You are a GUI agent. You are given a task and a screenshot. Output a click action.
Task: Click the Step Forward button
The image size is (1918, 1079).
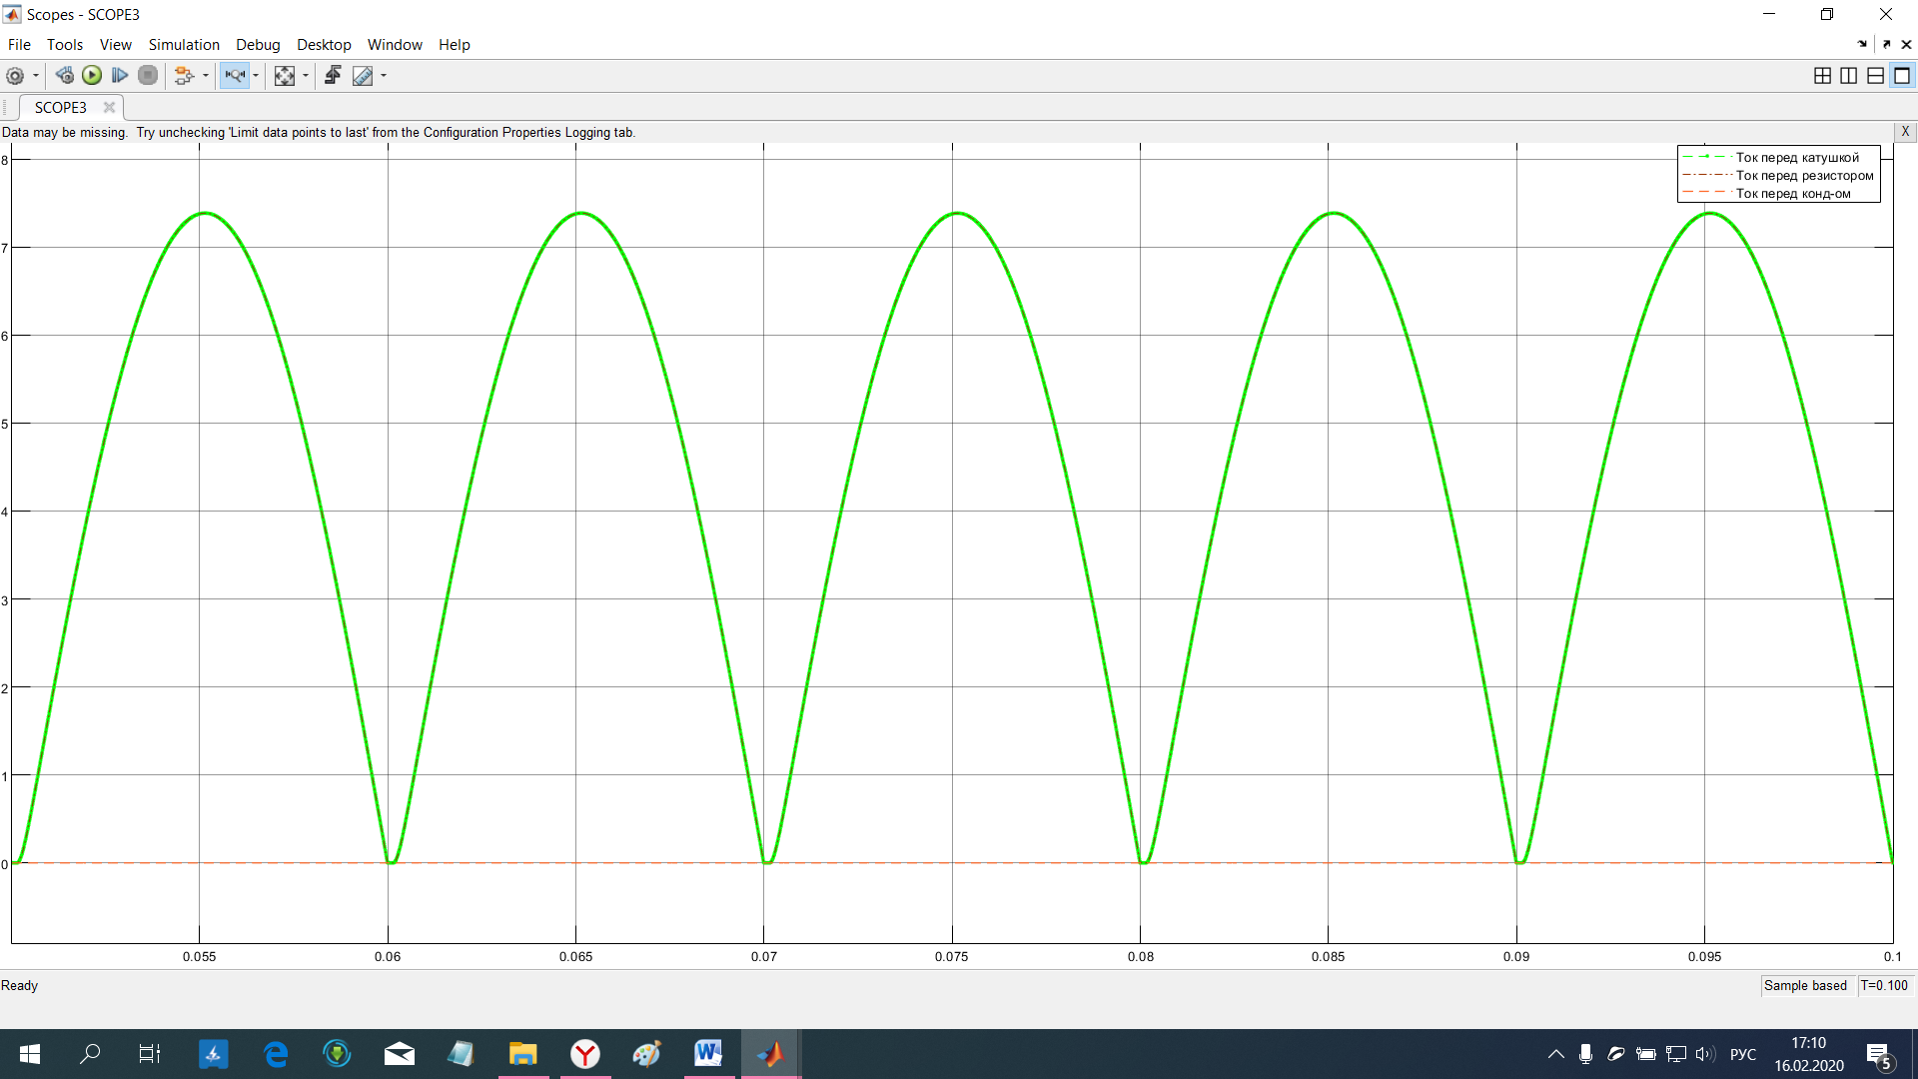120,76
